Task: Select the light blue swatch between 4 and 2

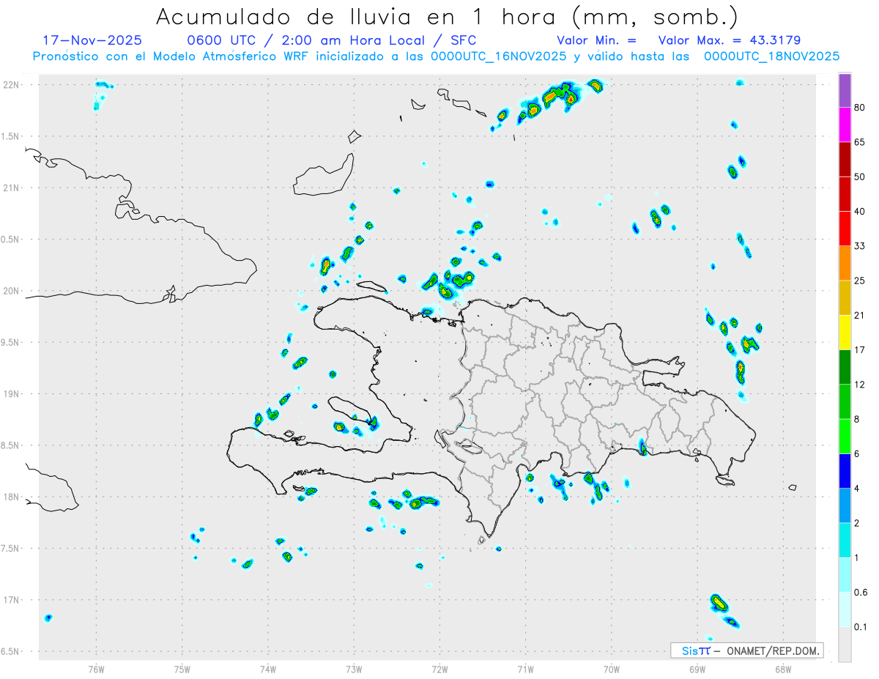Action: tap(845, 505)
